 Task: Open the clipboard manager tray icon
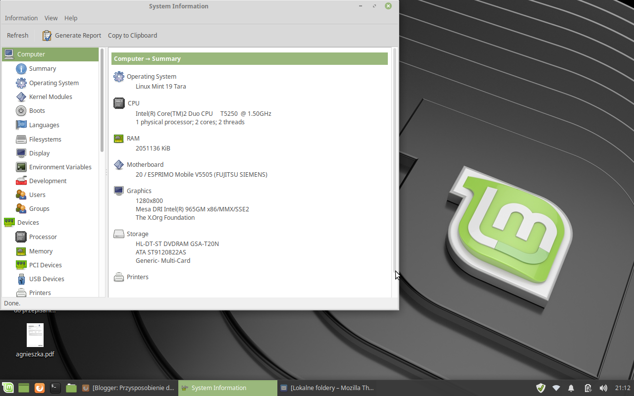pos(587,388)
